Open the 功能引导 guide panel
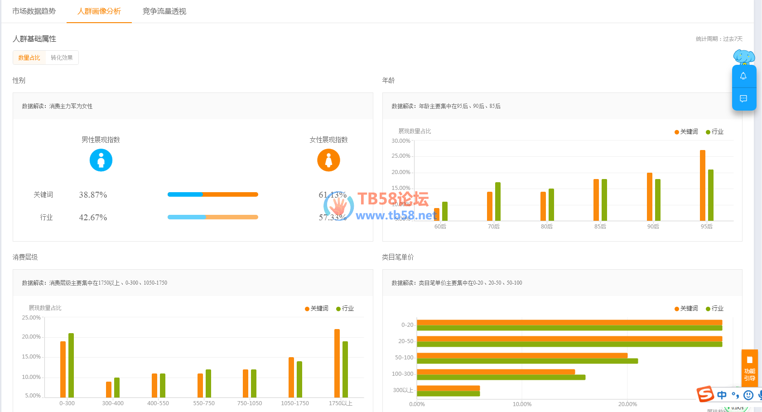 [x=749, y=368]
